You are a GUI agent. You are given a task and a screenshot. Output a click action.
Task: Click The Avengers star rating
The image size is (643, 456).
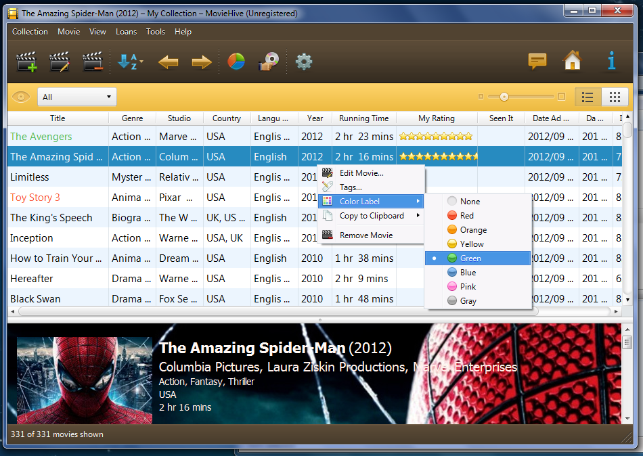[436, 136]
